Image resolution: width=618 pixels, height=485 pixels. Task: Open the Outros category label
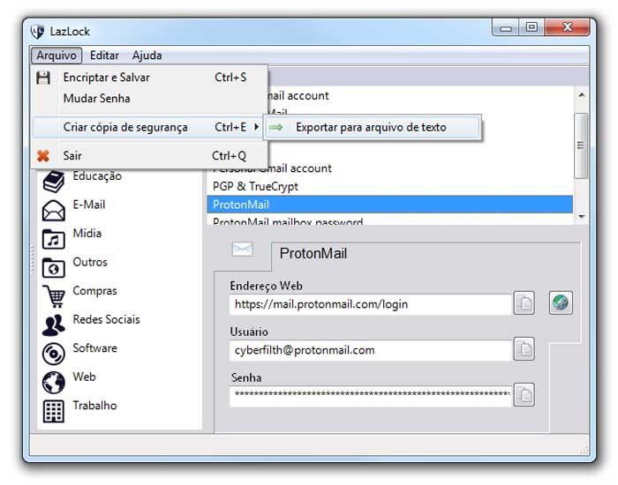(90, 262)
